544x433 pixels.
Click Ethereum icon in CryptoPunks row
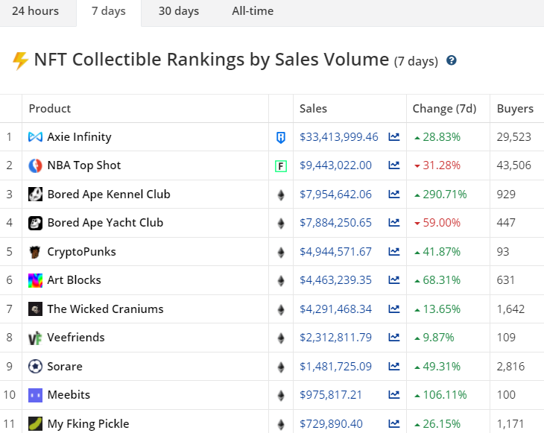pyautogui.click(x=281, y=252)
